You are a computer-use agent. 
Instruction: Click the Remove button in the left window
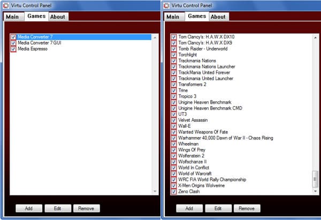click(x=86, y=208)
